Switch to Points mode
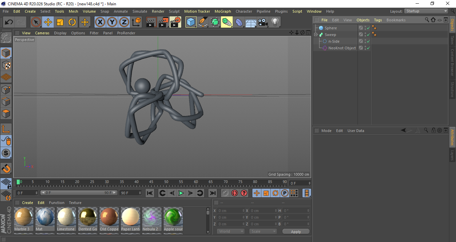This screenshot has width=456, height=242. [6, 89]
